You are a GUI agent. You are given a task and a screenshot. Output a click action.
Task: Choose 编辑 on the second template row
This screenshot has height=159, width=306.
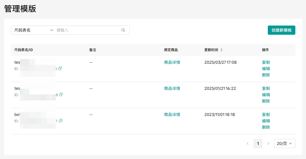[266, 95]
